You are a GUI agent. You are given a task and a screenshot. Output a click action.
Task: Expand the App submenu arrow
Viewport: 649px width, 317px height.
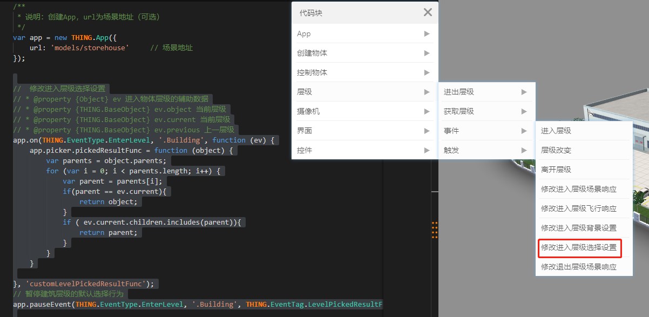tap(427, 33)
